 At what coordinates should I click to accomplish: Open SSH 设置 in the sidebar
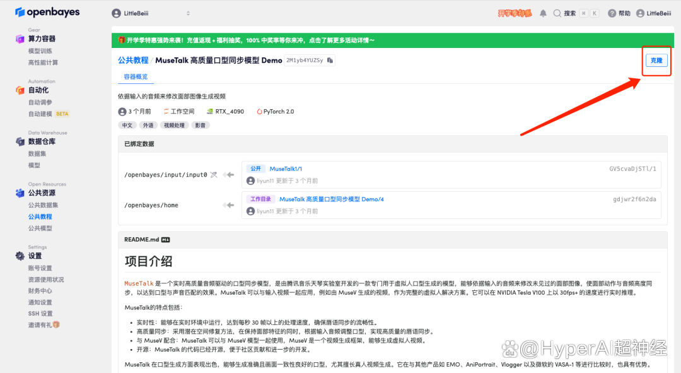click(40, 314)
